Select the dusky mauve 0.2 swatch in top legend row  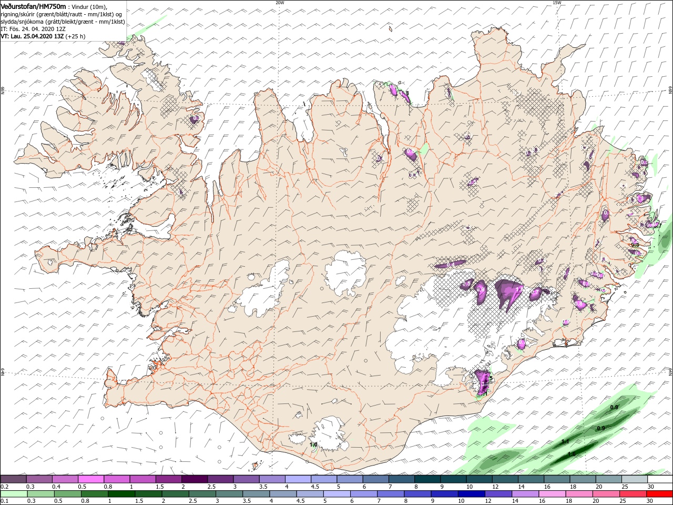tap(14, 479)
